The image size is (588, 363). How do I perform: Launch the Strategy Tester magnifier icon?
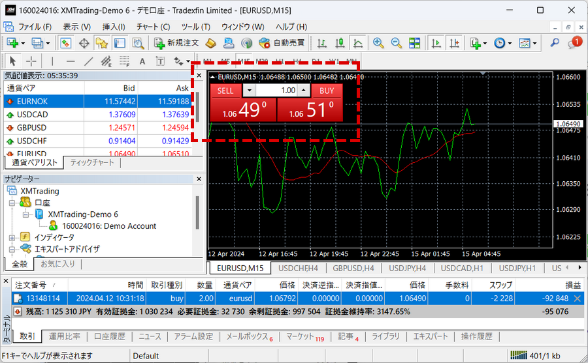tap(138, 43)
